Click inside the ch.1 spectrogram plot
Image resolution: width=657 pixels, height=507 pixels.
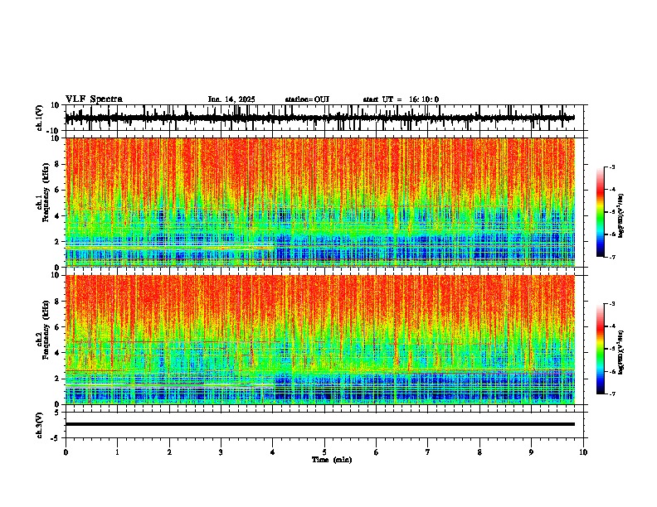(x=319, y=202)
